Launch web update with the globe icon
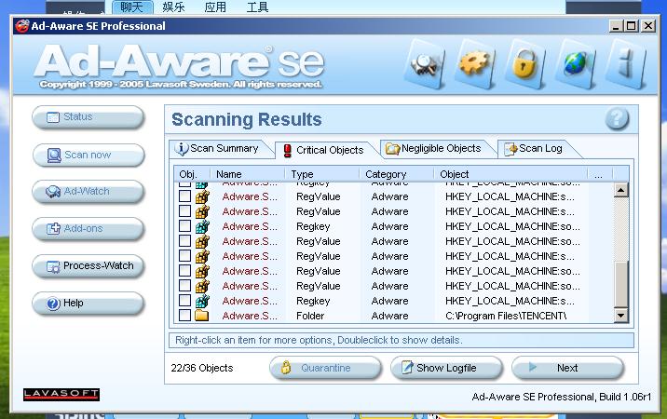Image resolution: width=667 pixels, height=419 pixels. pos(575,64)
